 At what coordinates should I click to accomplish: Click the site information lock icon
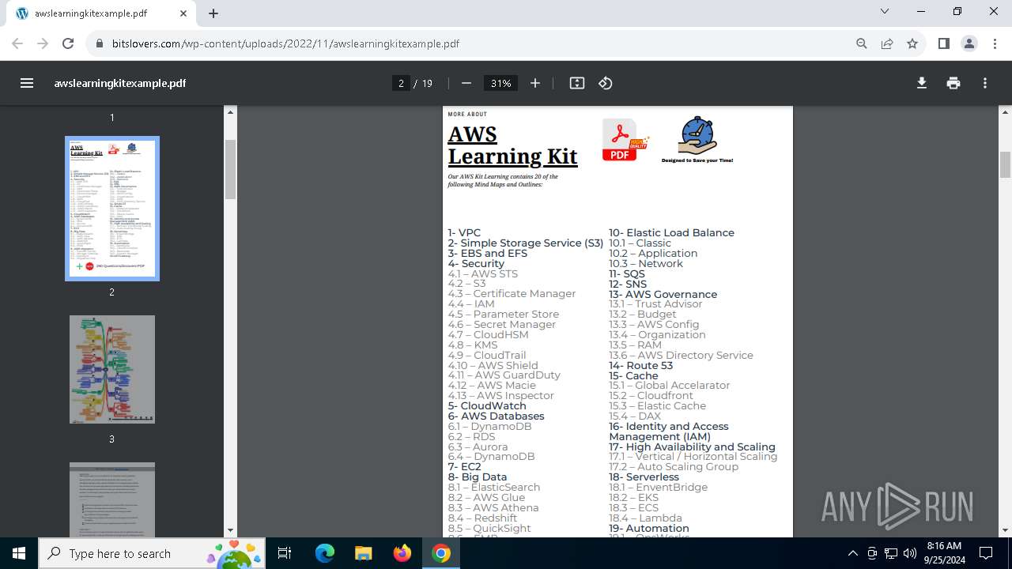pos(100,43)
